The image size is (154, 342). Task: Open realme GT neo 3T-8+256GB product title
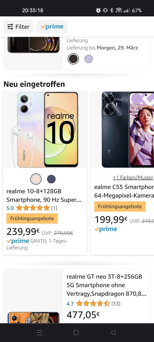click(106, 285)
